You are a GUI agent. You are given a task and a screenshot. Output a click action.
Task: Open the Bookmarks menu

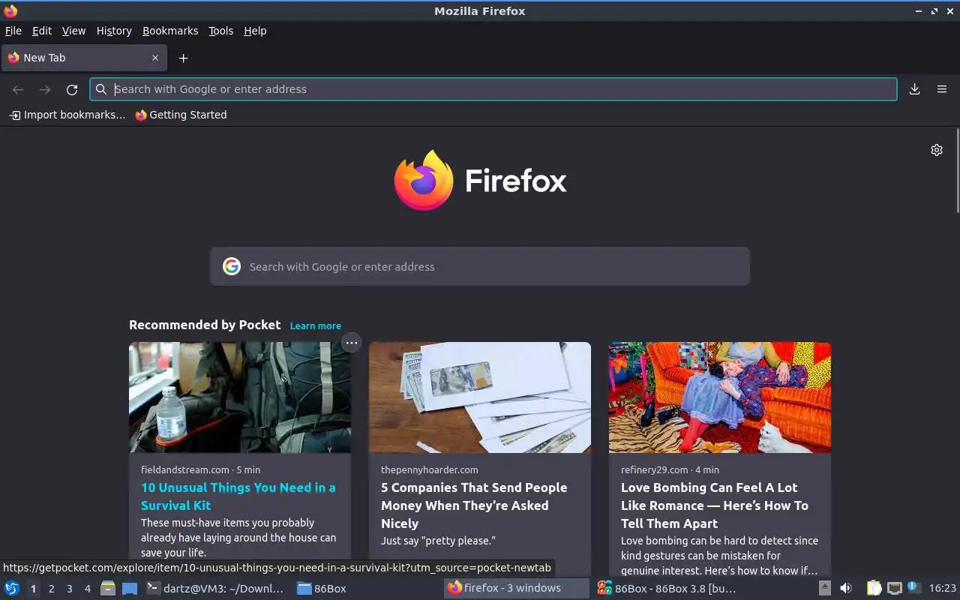tap(170, 31)
